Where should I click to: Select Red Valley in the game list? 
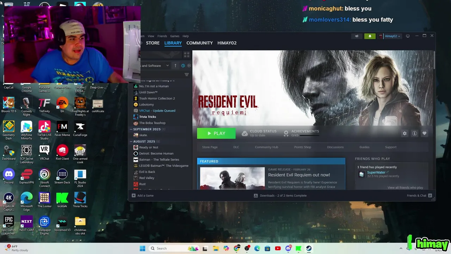(x=147, y=178)
